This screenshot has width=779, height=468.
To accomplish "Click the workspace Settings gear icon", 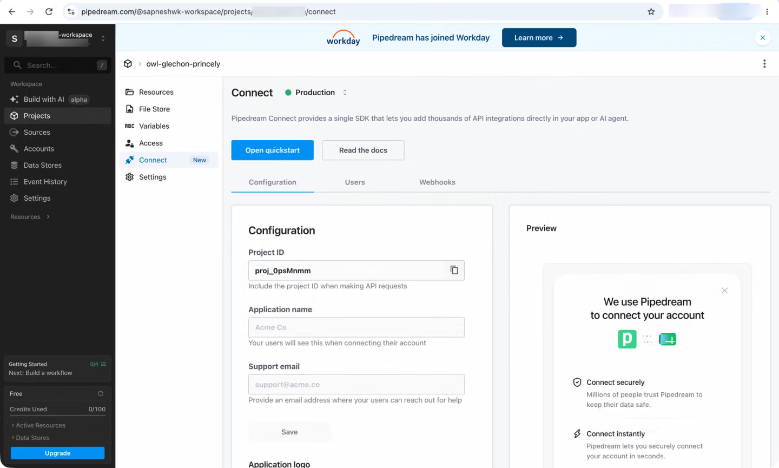I will [14, 198].
